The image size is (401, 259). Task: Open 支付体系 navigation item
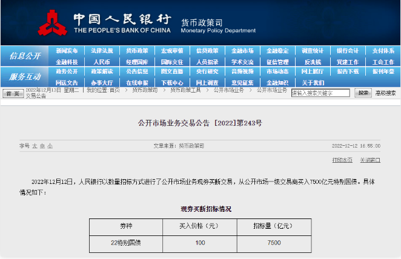coord(383,51)
